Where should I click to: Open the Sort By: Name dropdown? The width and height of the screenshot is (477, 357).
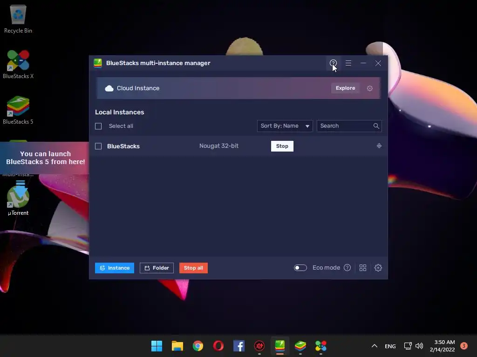(285, 126)
